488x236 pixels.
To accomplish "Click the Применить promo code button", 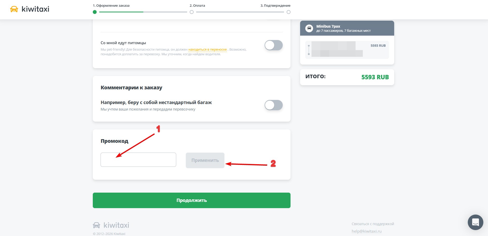I will (x=205, y=160).
